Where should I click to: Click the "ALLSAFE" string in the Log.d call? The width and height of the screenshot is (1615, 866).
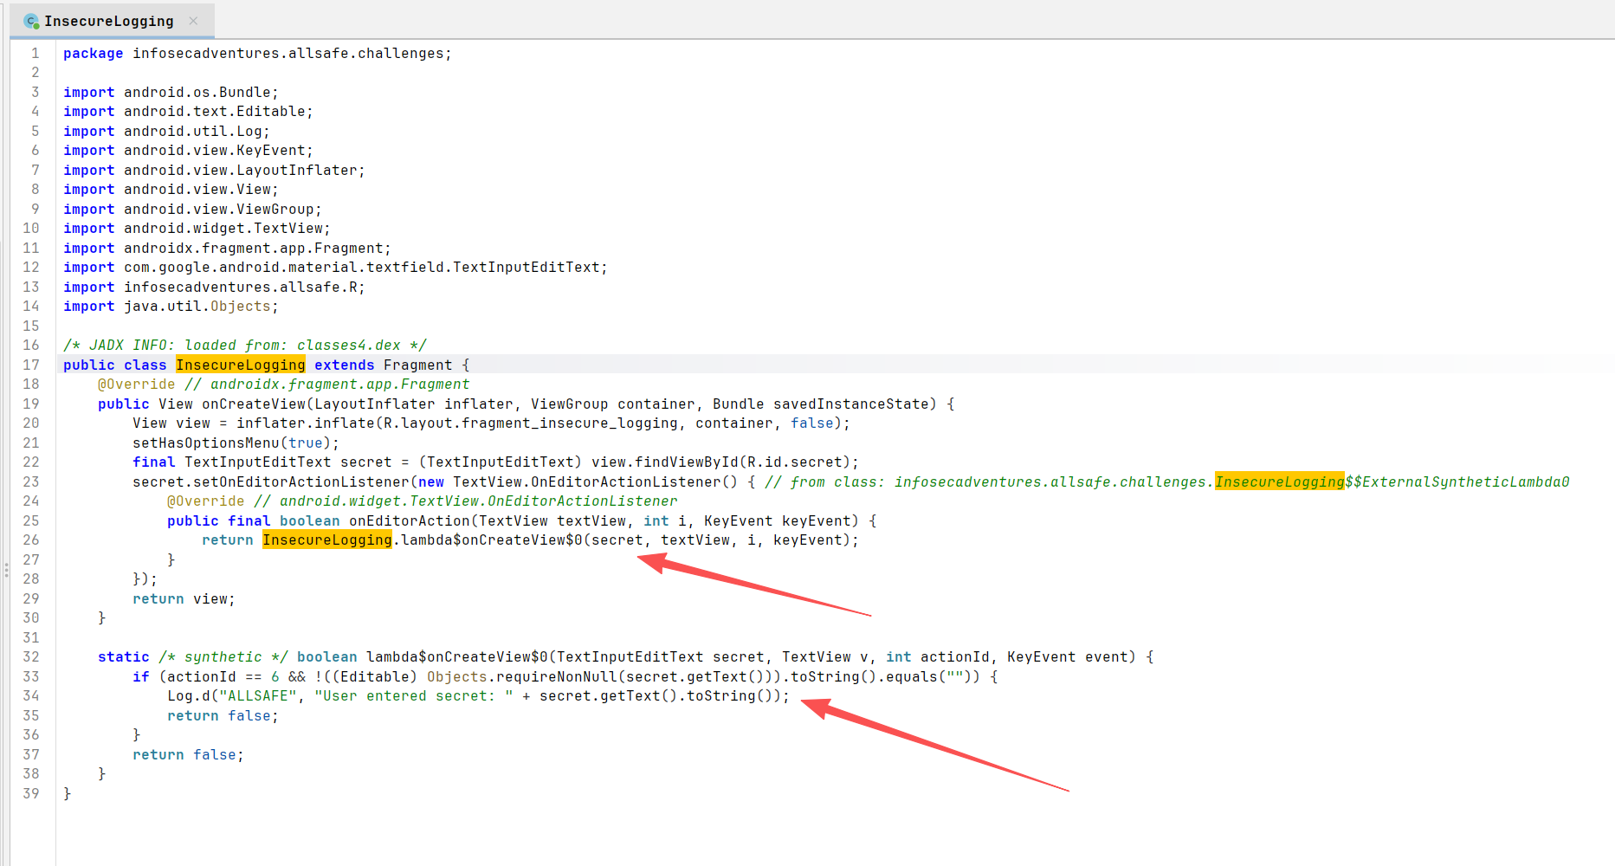click(257, 695)
